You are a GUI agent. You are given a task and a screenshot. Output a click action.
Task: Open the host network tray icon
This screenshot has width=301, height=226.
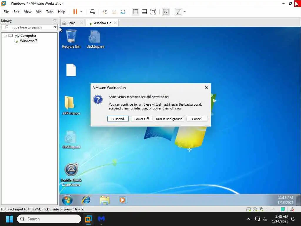pos(257,219)
